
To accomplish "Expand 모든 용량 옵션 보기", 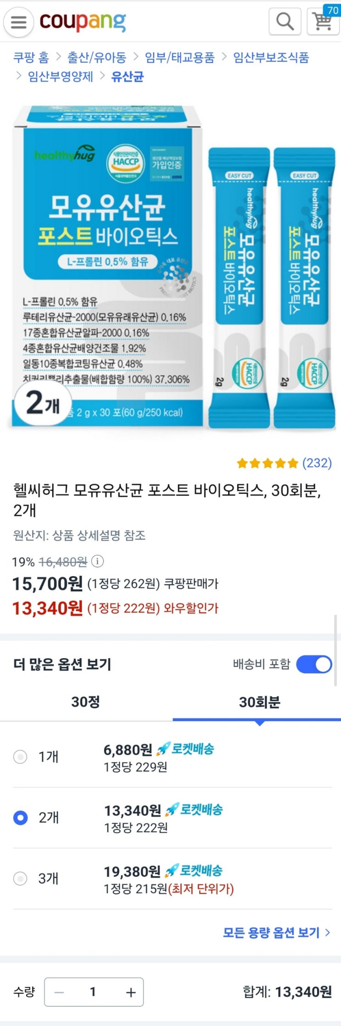I will 276,932.
